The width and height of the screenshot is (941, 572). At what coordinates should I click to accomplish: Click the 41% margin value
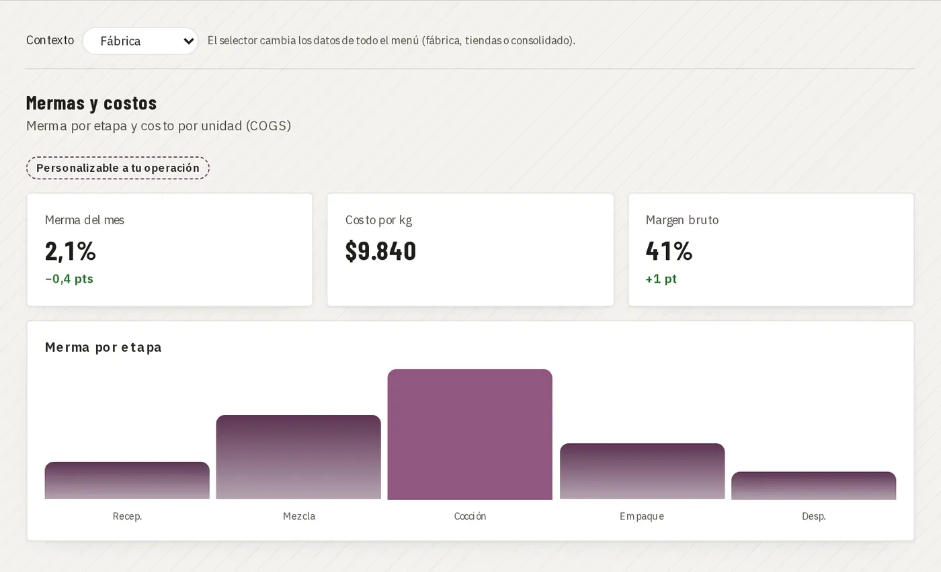[x=669, y=251]
